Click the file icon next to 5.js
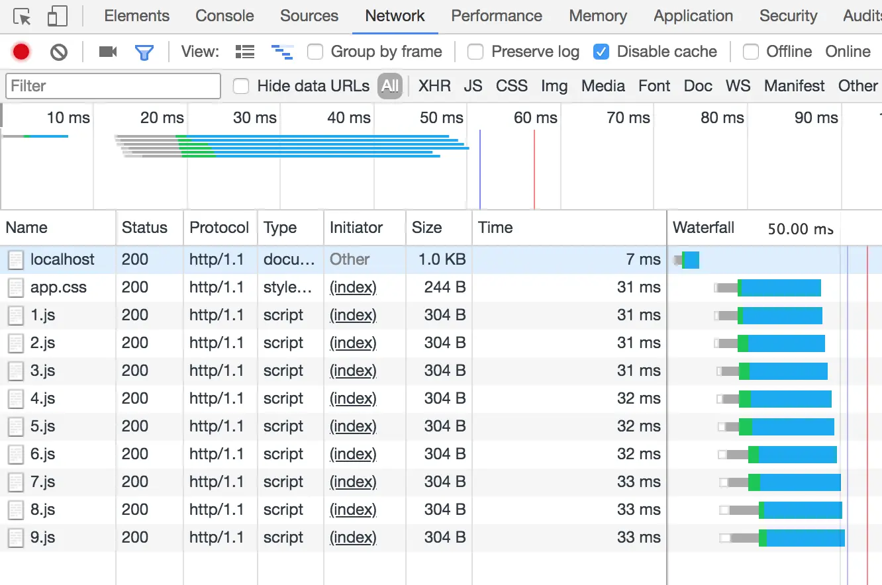Image resolution: width=882 pixels, height=585 pixels. coord(15,427)
